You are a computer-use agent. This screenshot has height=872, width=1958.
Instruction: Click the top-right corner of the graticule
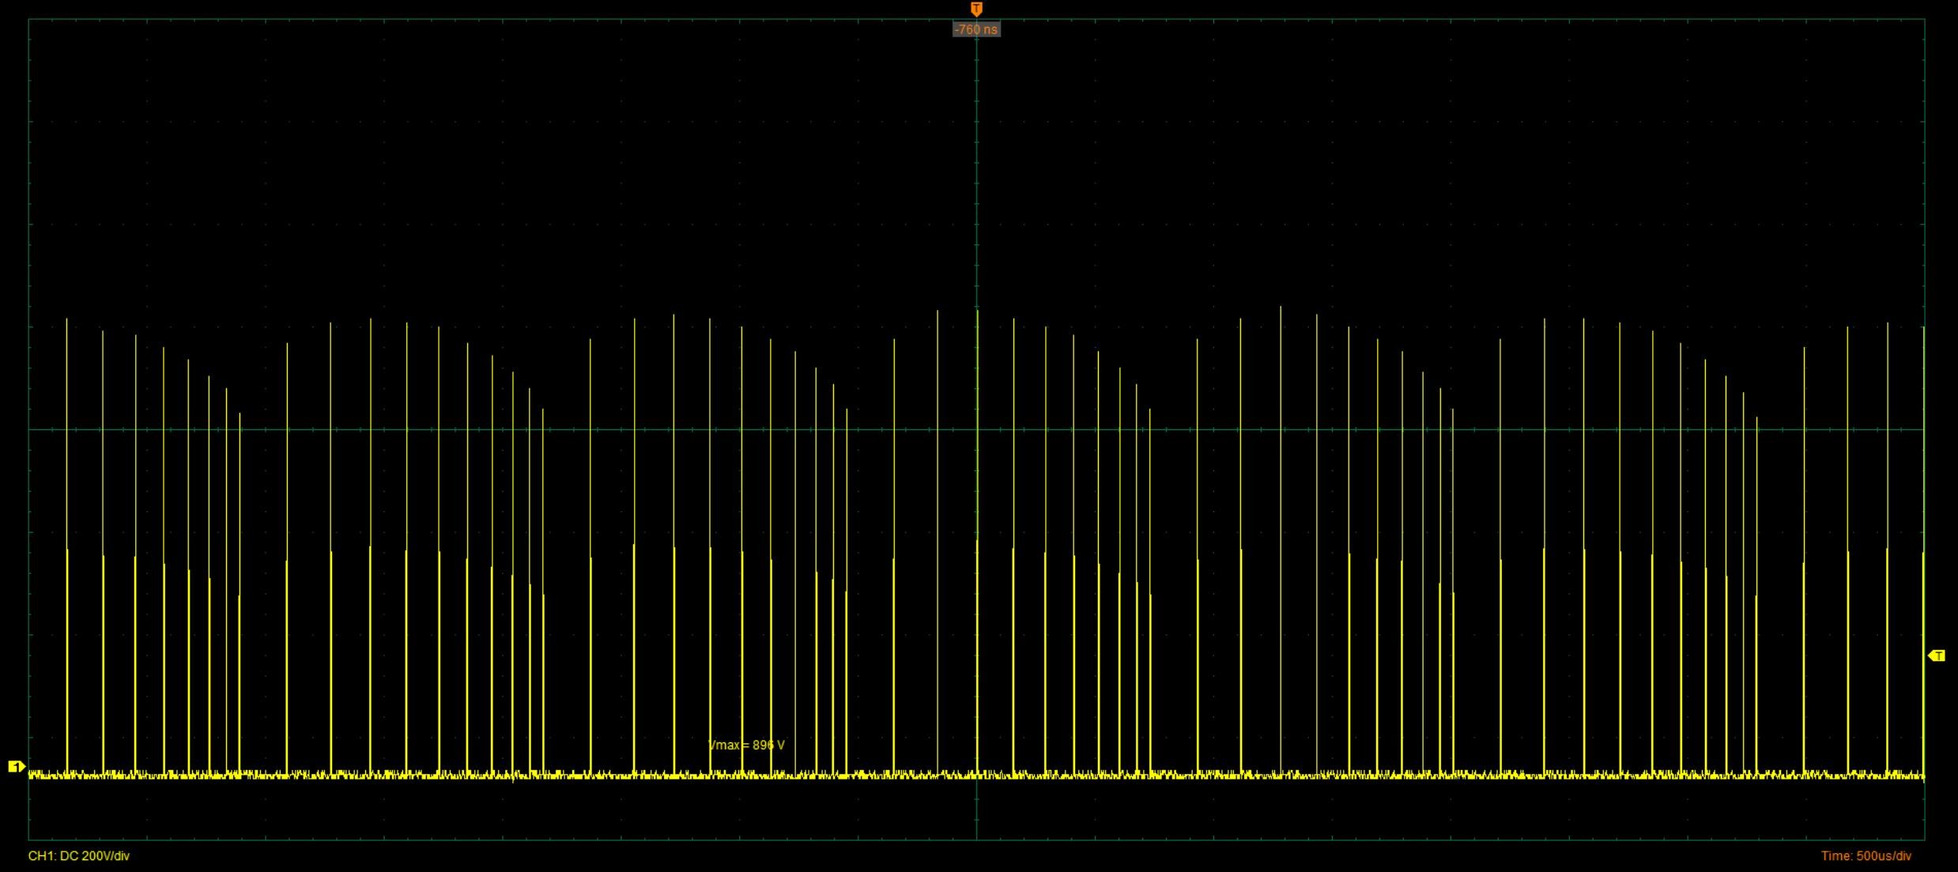(x=1924, y=20)
